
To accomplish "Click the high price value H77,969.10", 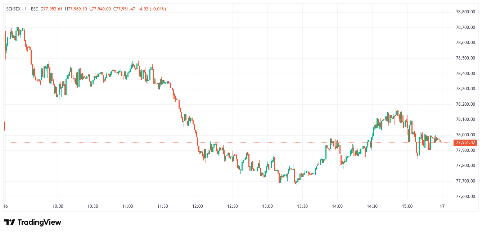I will 76,9.
